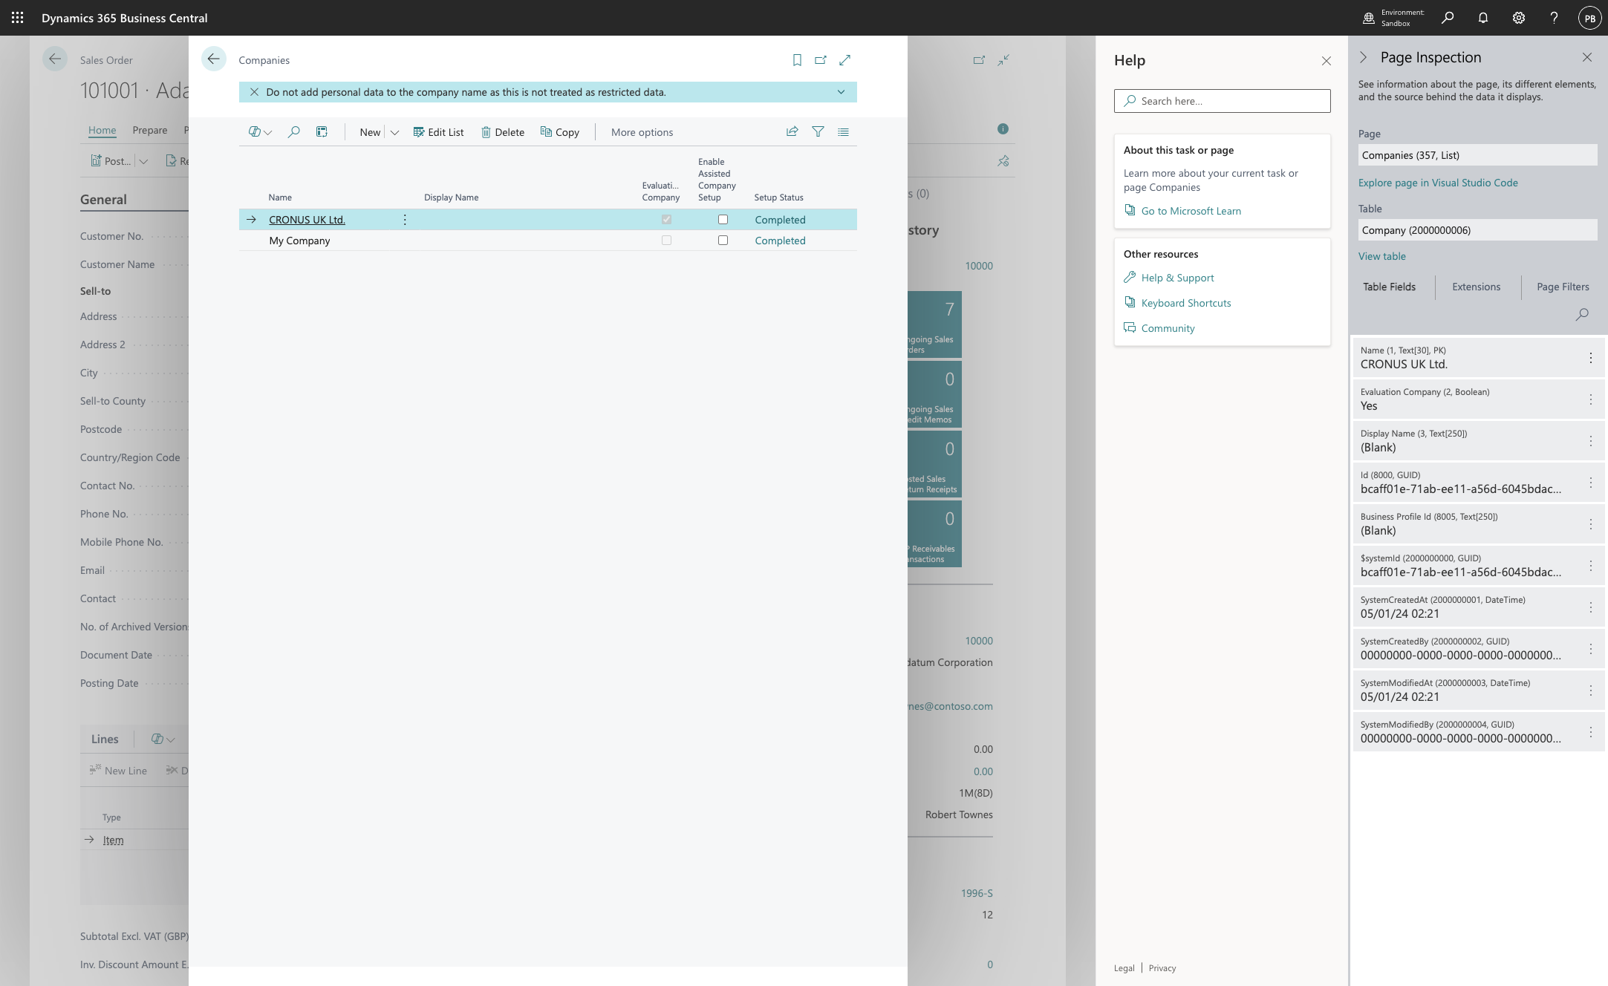Click the Delete button
The image size is (1608, 986).
coord(503,132)
